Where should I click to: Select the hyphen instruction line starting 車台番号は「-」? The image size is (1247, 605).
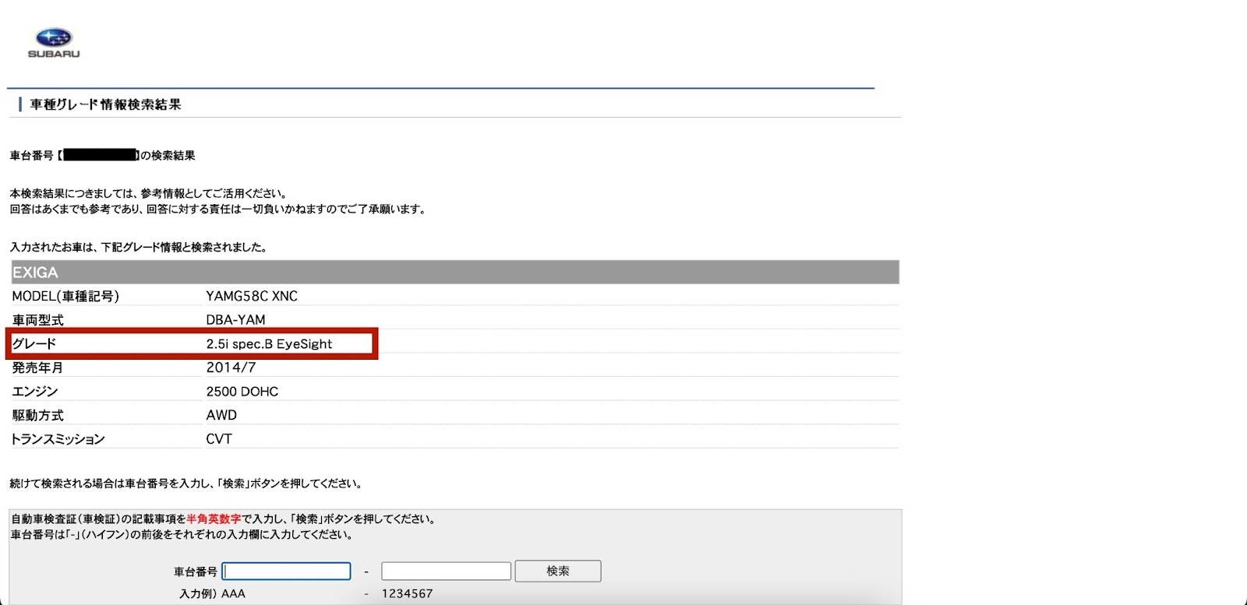pos(183,534)
